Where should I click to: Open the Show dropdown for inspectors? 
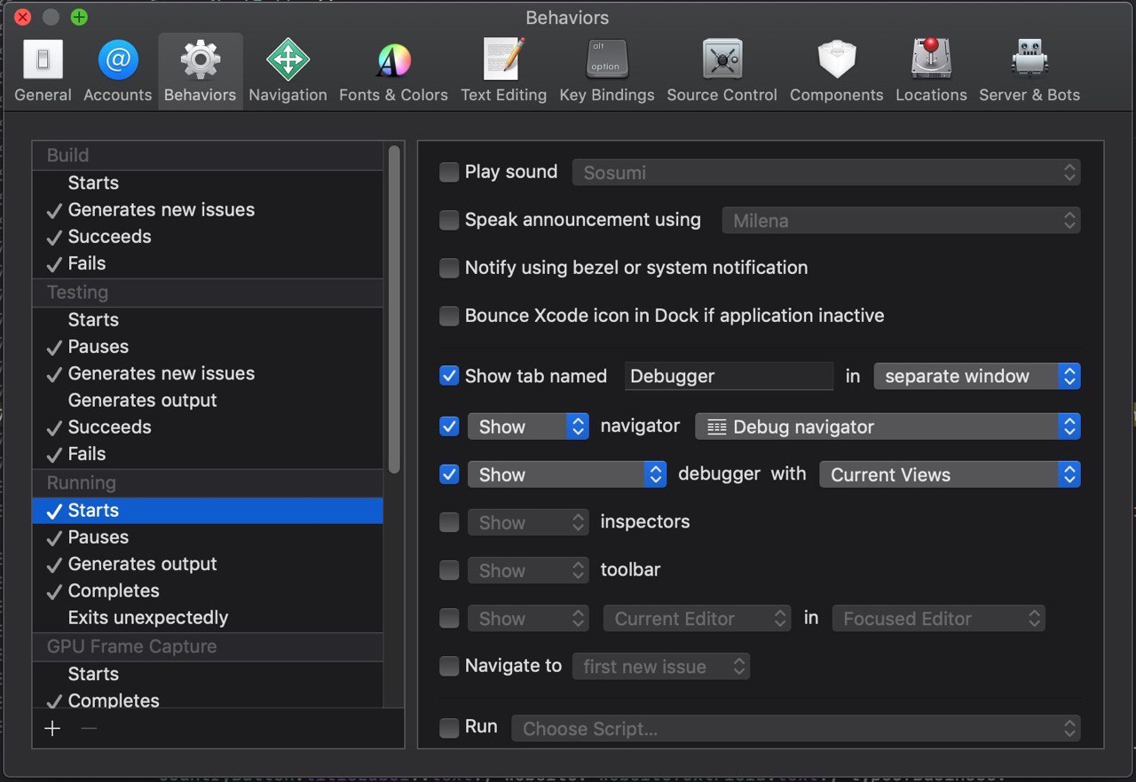pos(528,522)
